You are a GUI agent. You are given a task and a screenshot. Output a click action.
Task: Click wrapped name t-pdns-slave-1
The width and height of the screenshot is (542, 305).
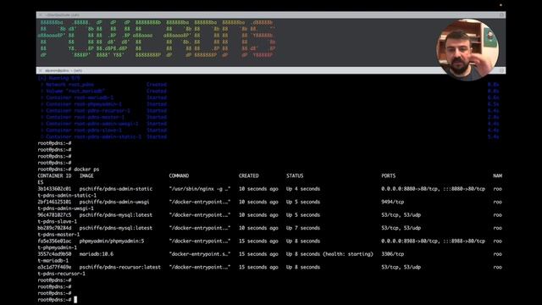58,222
